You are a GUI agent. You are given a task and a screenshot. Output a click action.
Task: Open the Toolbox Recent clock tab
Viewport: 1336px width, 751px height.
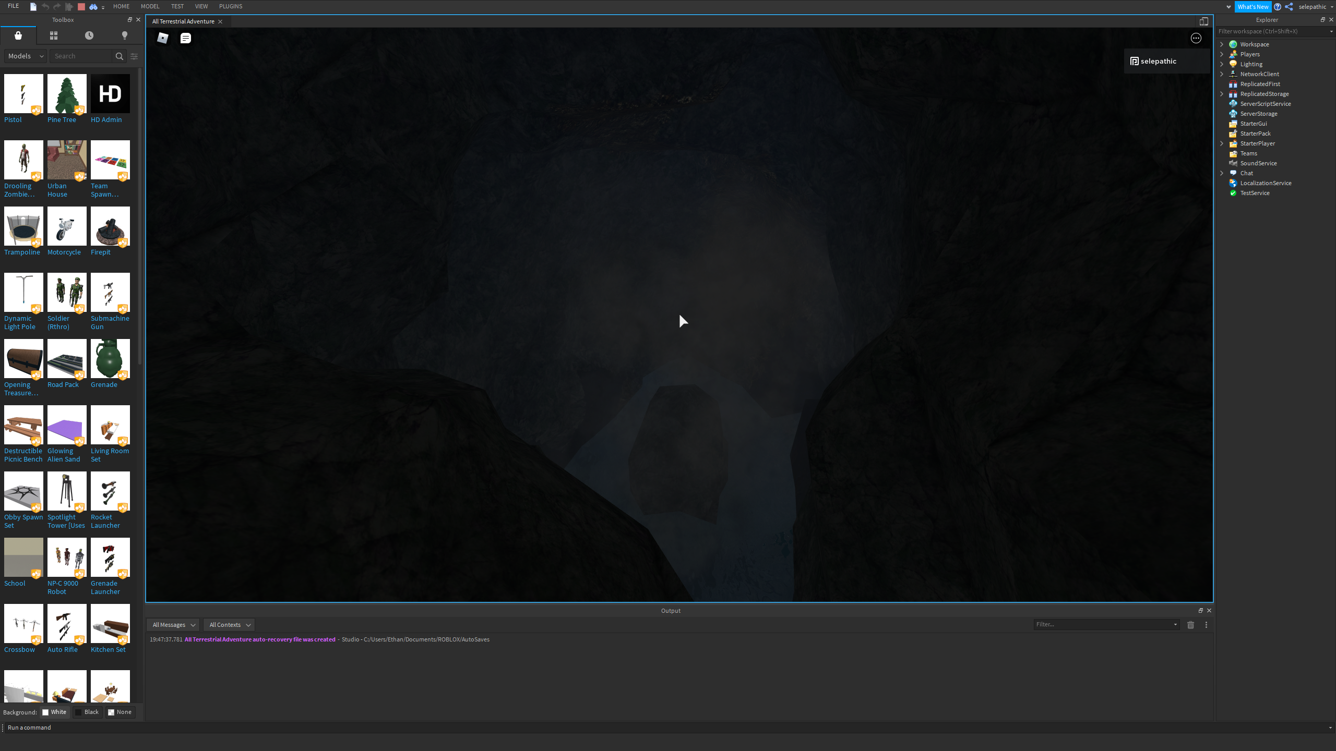pos(89,35)
